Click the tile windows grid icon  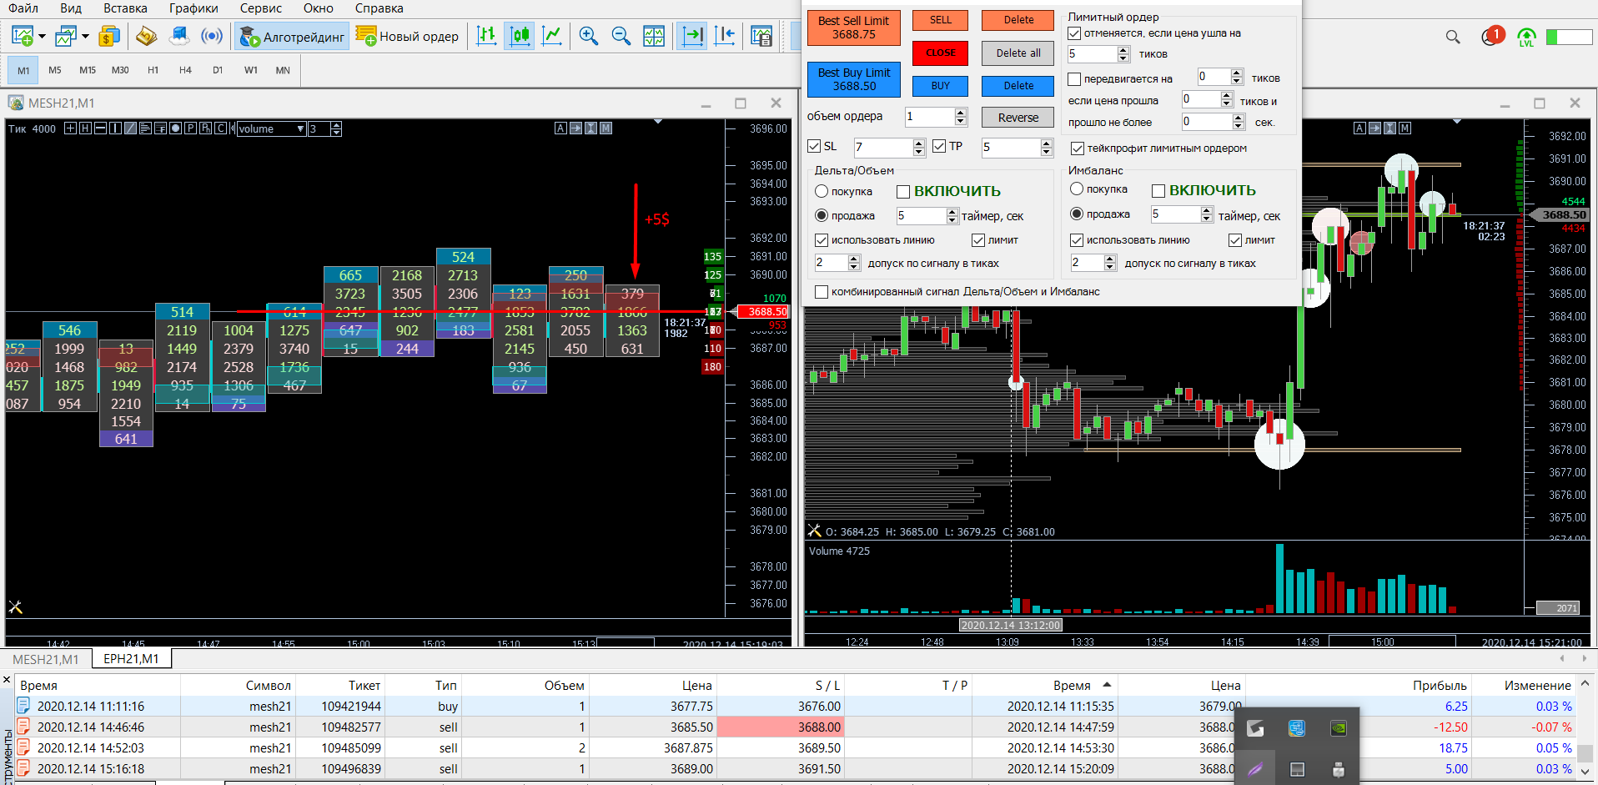tap(654, 36)
